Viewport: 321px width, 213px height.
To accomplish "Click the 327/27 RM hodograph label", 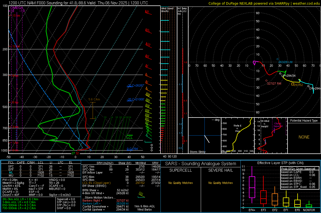I will pyautogui.click(x=274, y=84).
